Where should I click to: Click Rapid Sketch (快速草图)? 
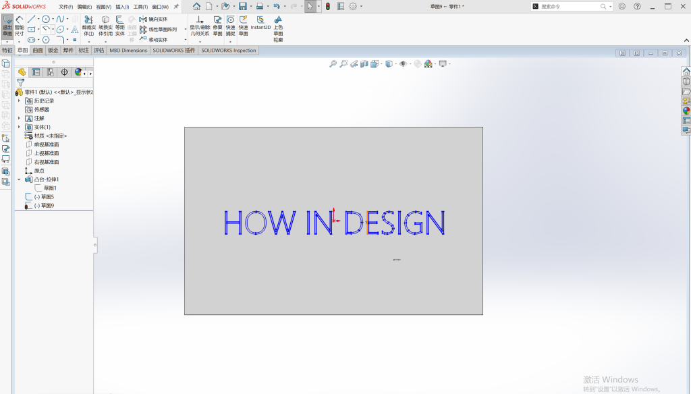point(243,26)
